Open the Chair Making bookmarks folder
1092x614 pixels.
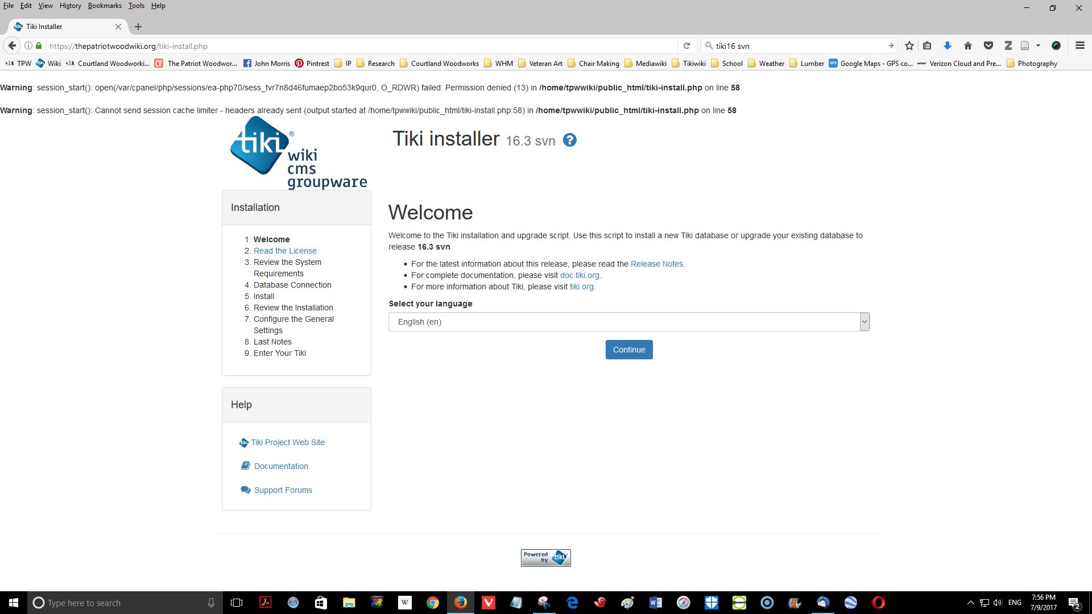pos(593,64)
